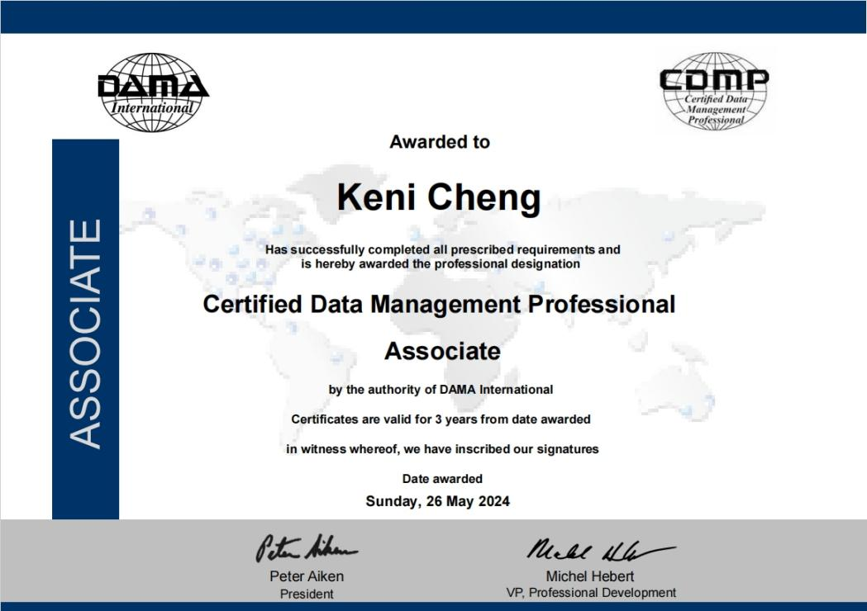
Task: Click the 'President' title text
Action: pos(307,594)
